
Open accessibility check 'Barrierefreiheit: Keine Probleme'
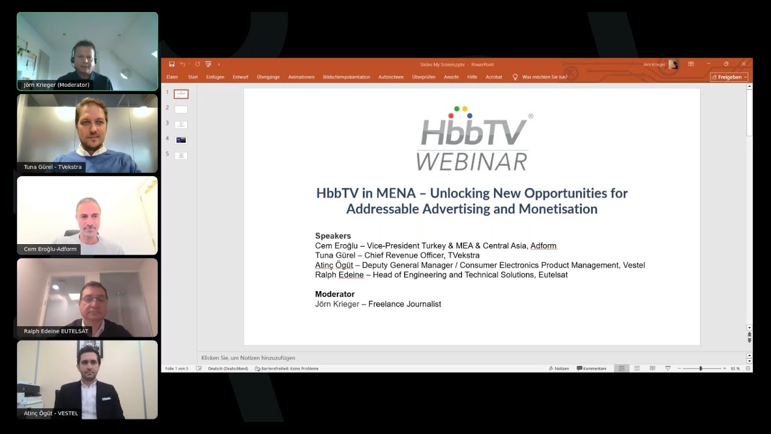287,368
